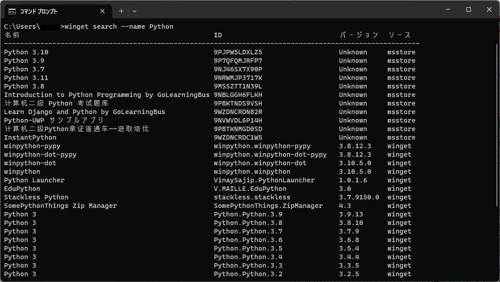Select the コマンド プロンプト tab

(58, 12)
